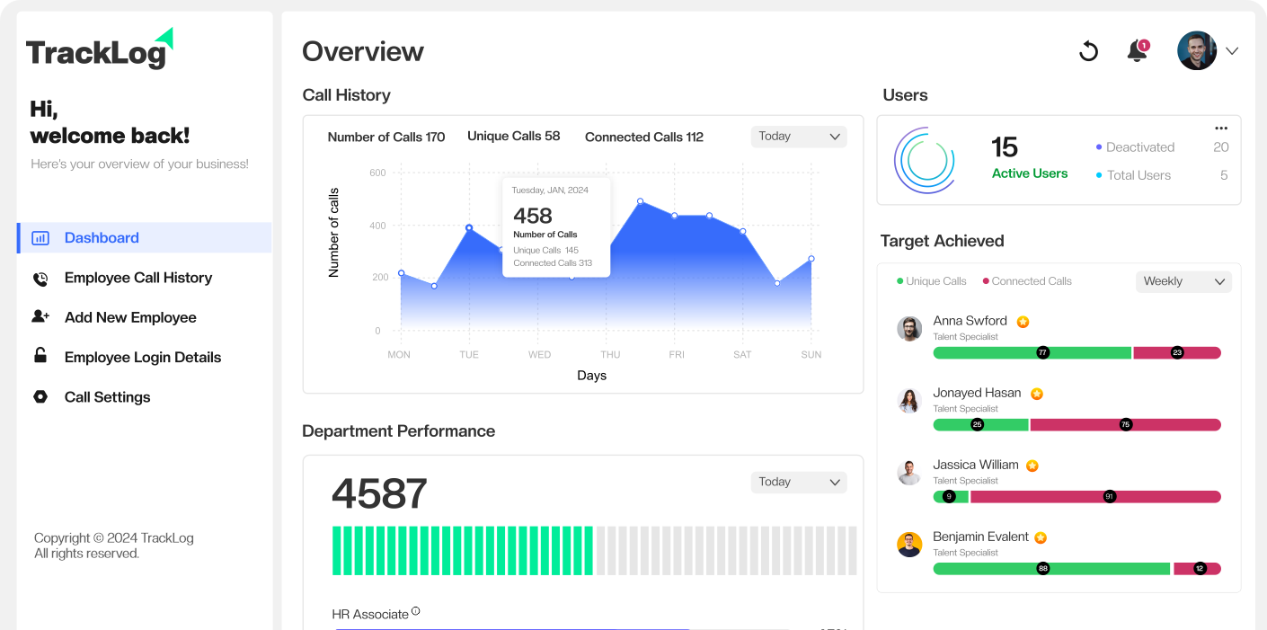Click the Call Settings hexagon icon

point(40,397)
